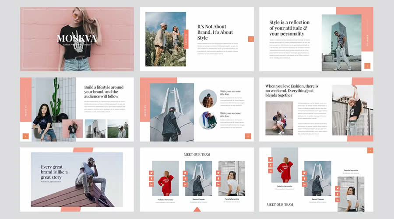Click Pamela Samantha's LinkedIn icon on the ninth slide
Viewport: 394px width, 219px height.
337,200
